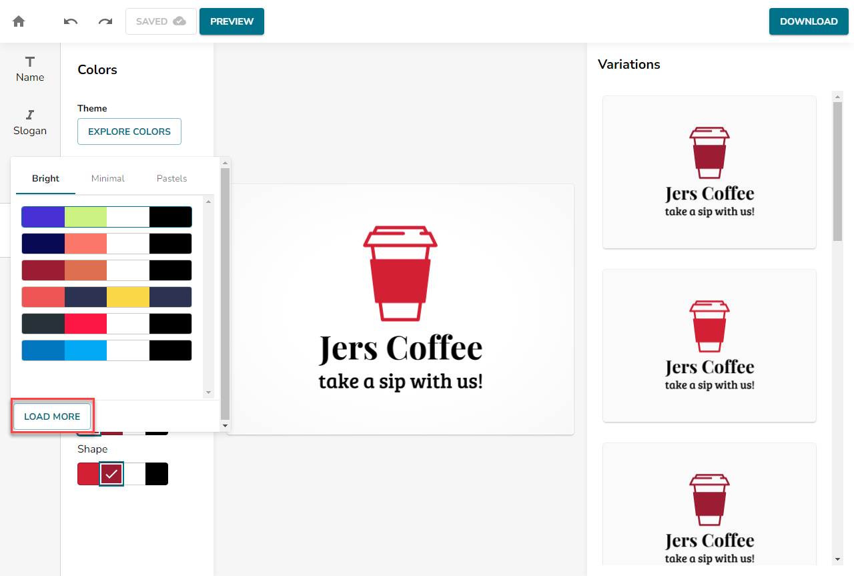The width and height of the screenshot is (854, 576).
Task: Click Variations scrollbar up arrow
Action: click(838, 97)
